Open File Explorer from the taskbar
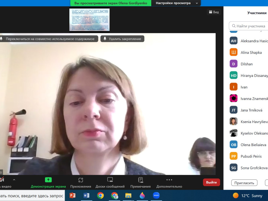268x201 pixels. tap(128, 195)
